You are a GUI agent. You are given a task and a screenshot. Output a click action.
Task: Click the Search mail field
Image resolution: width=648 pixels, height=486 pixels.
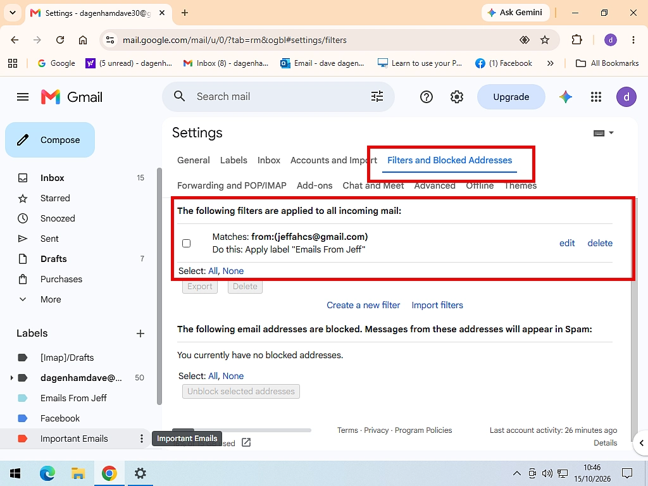pyautogui.click(x=278, y=96)
